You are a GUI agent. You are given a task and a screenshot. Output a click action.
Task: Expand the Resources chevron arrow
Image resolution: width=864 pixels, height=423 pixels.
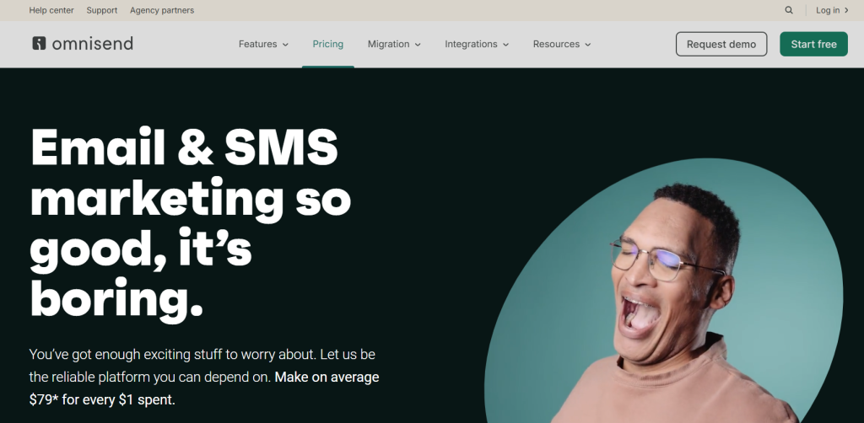point(588,45)
